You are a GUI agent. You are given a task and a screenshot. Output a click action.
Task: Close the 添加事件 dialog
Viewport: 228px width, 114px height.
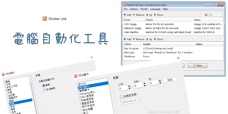tap(178, 58)
